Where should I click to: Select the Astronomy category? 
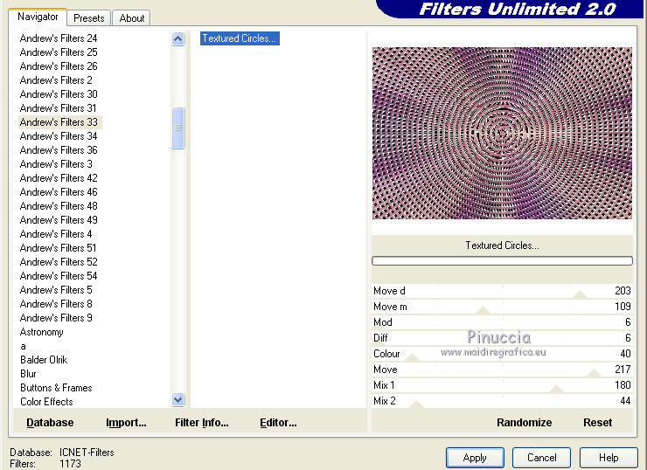click(x=41, y=332)
